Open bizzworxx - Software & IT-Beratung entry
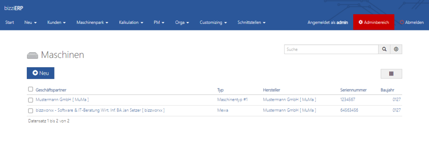This screenshot has width=429, height=154. (100, 111)
